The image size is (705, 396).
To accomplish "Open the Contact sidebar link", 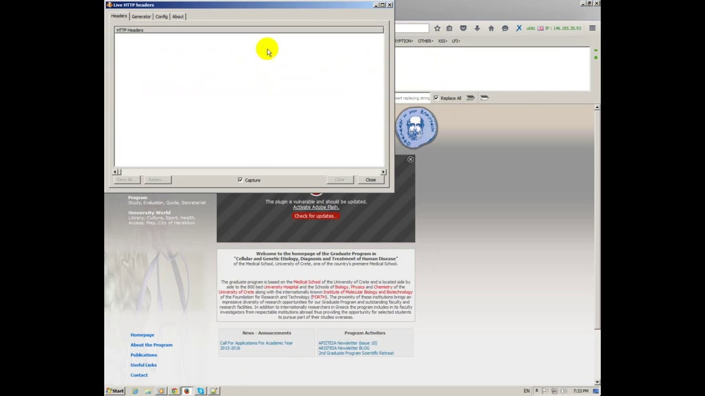I will click(x=139, y=375).
